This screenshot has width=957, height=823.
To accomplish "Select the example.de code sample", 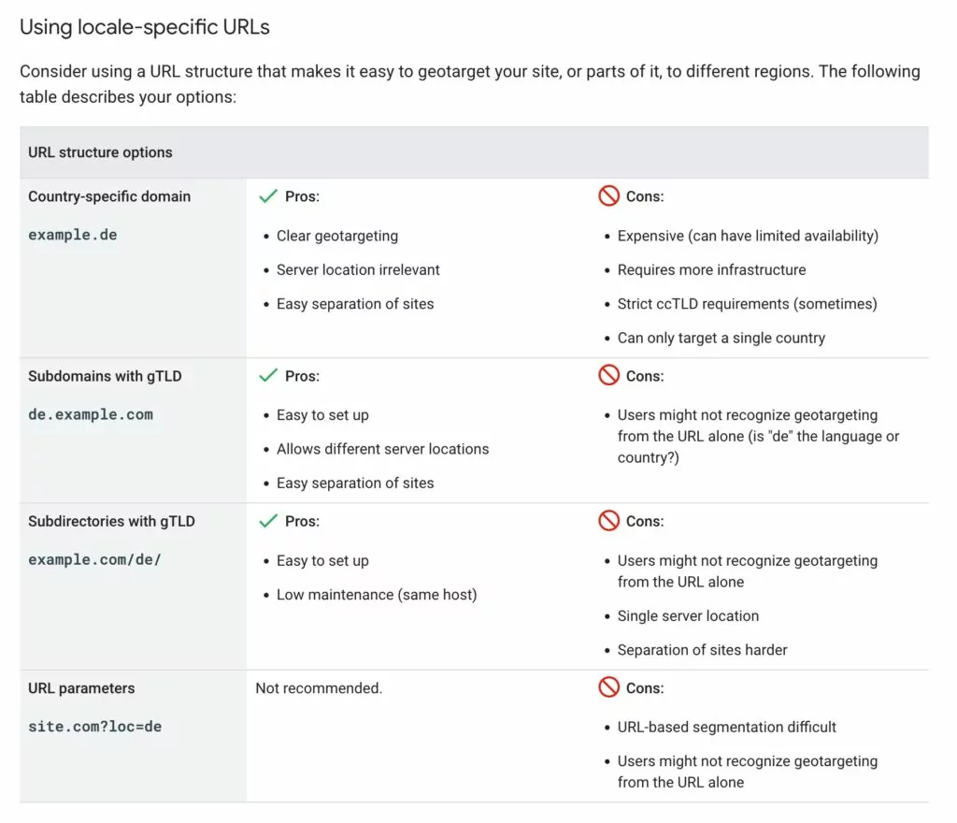I will [73, 235].
